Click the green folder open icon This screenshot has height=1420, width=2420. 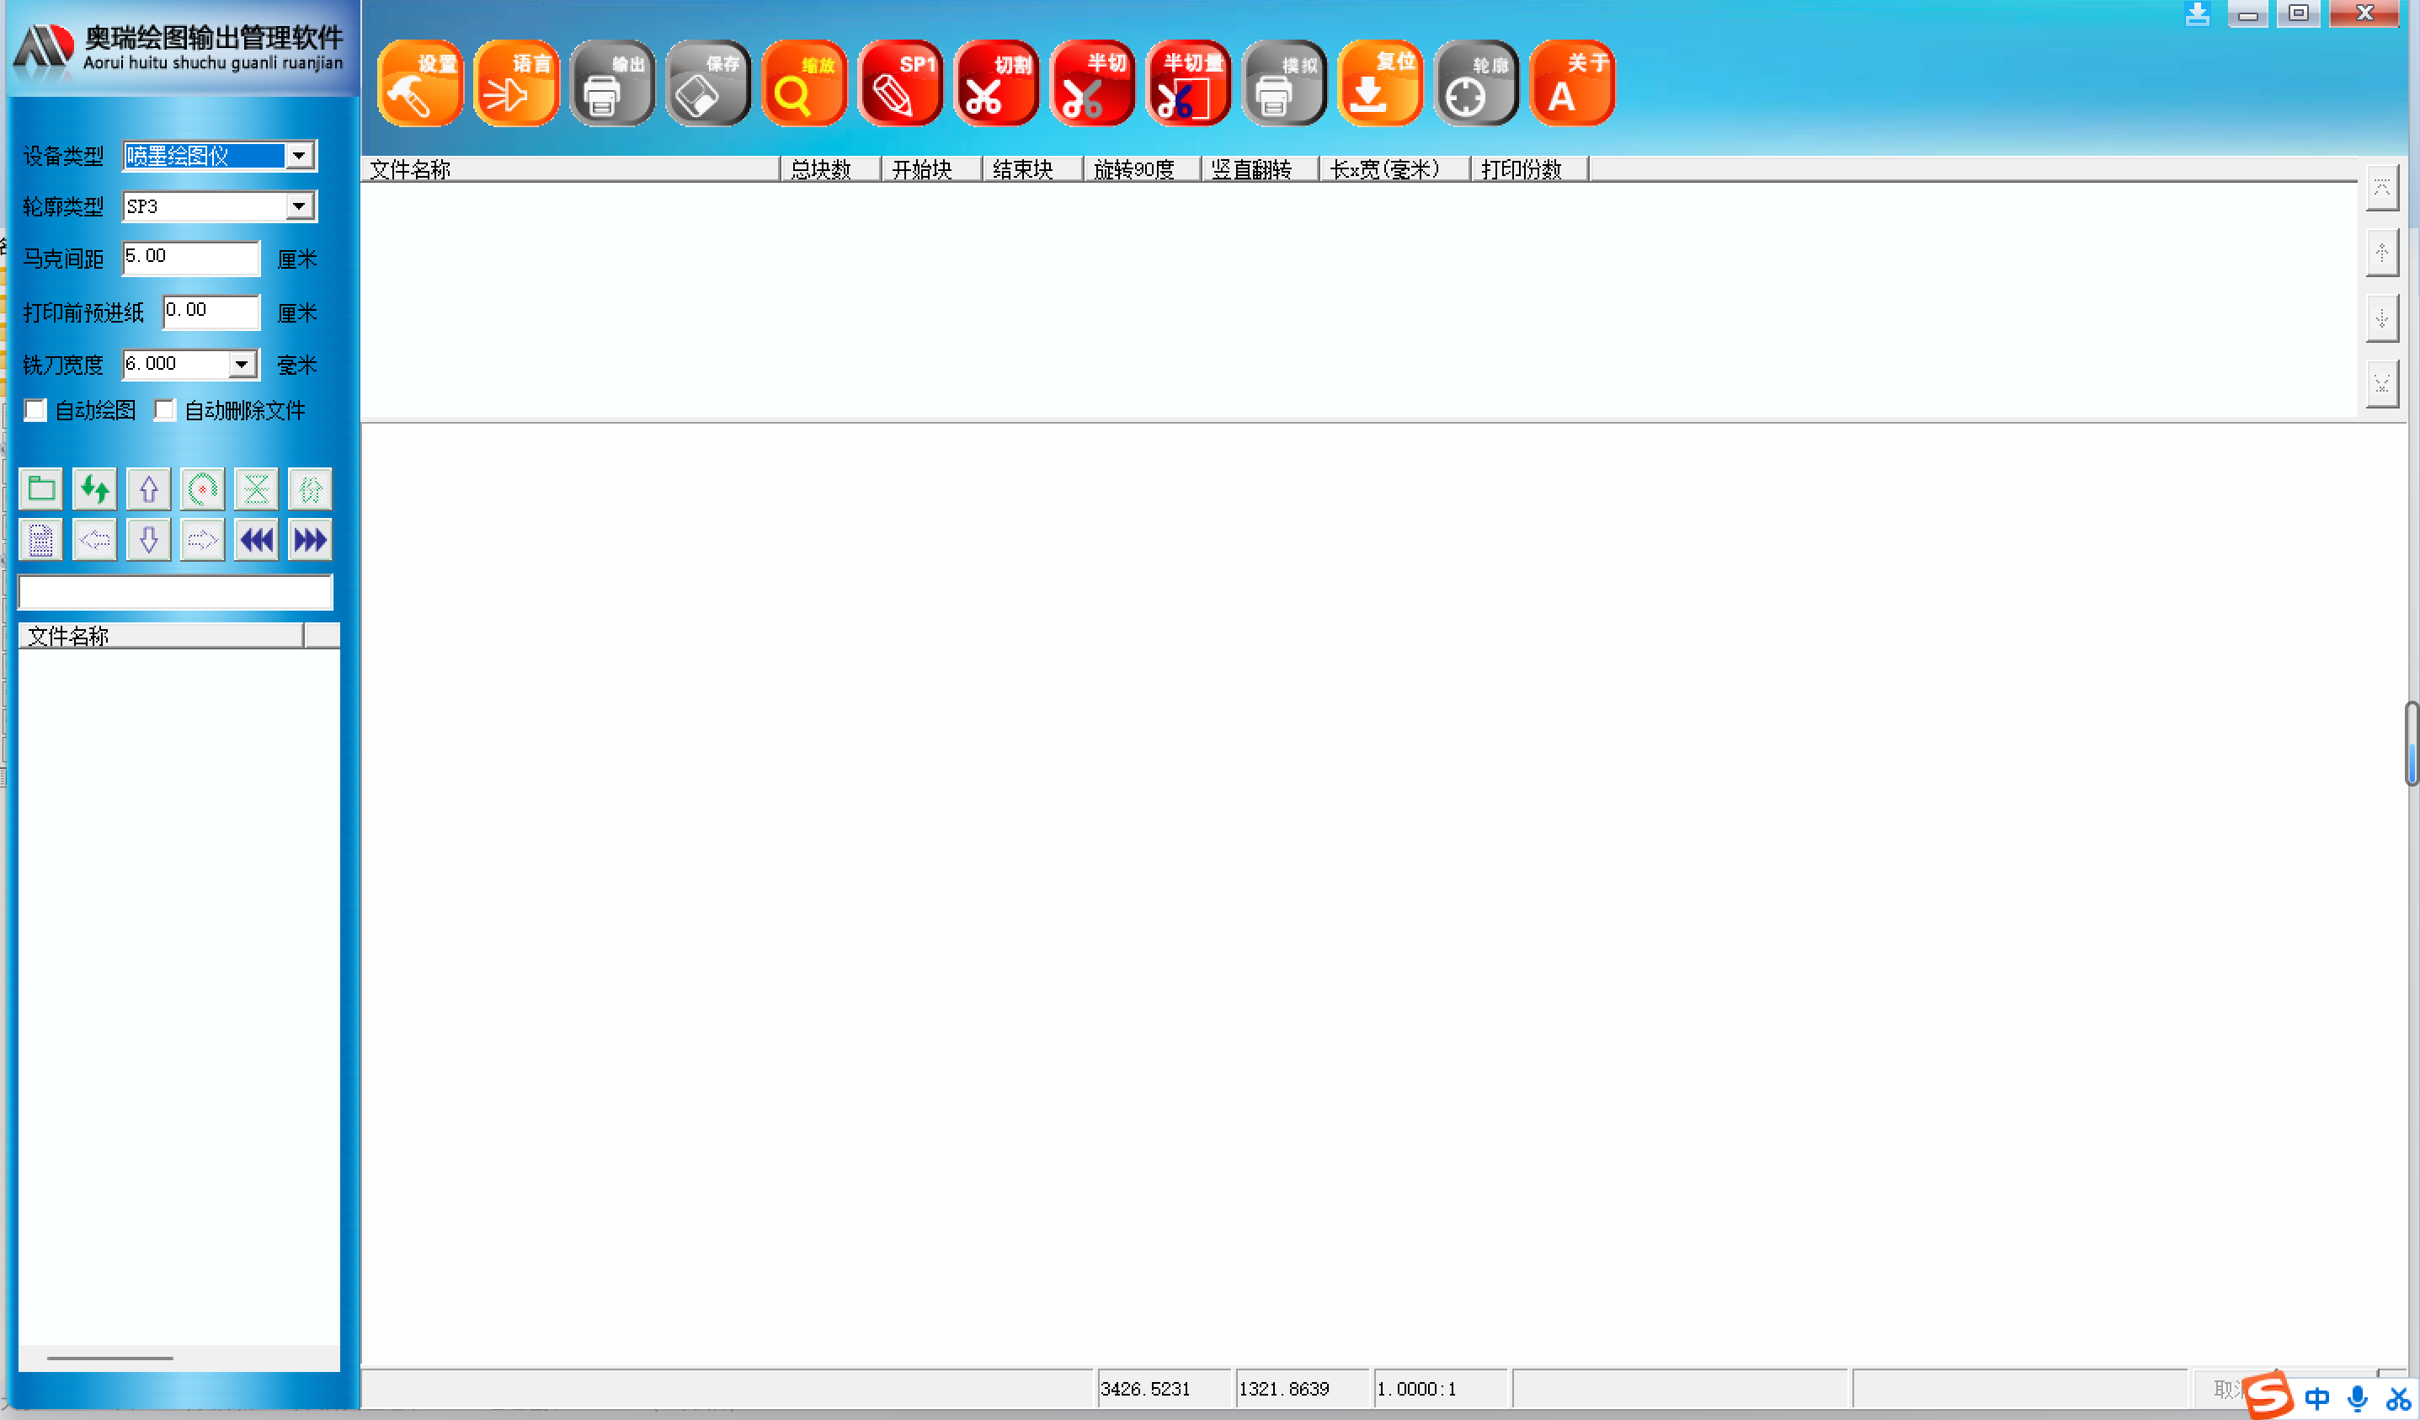coord(41,489)
